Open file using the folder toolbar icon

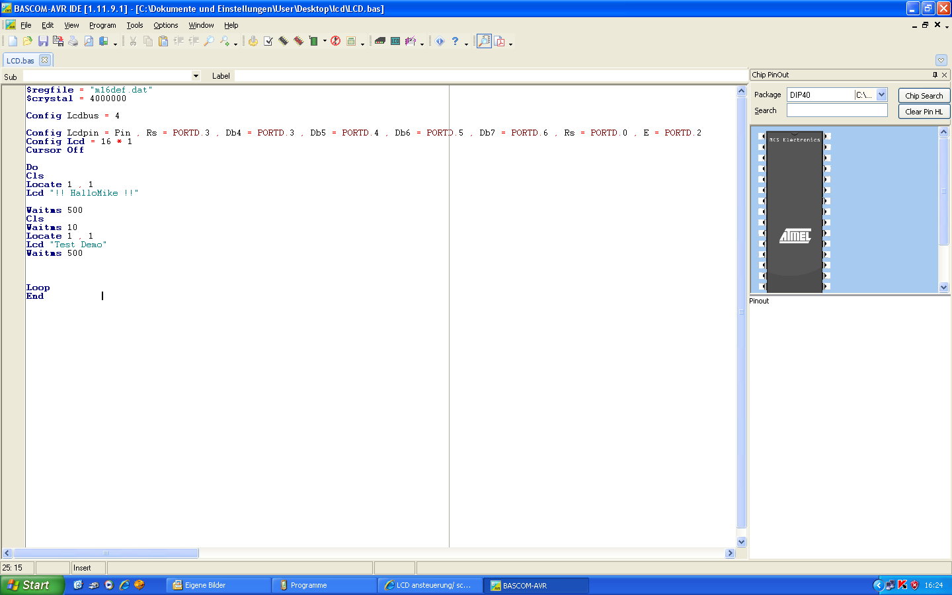28,41
